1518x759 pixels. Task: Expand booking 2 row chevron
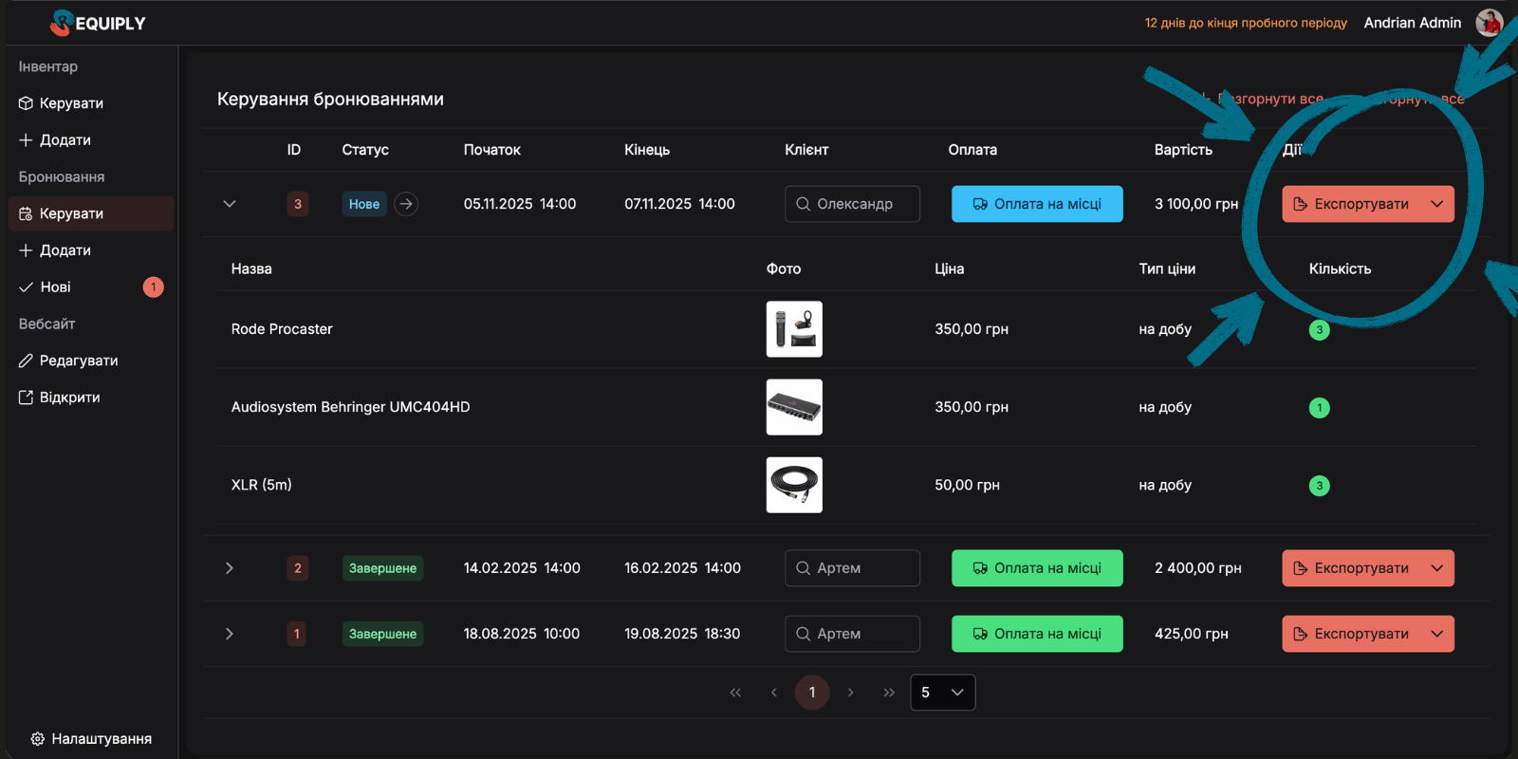(230, 568)
